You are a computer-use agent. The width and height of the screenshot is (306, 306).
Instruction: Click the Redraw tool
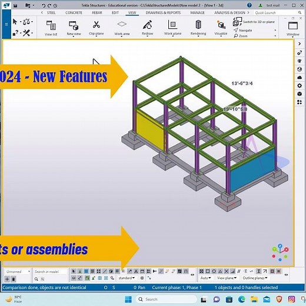coord(147,28)
